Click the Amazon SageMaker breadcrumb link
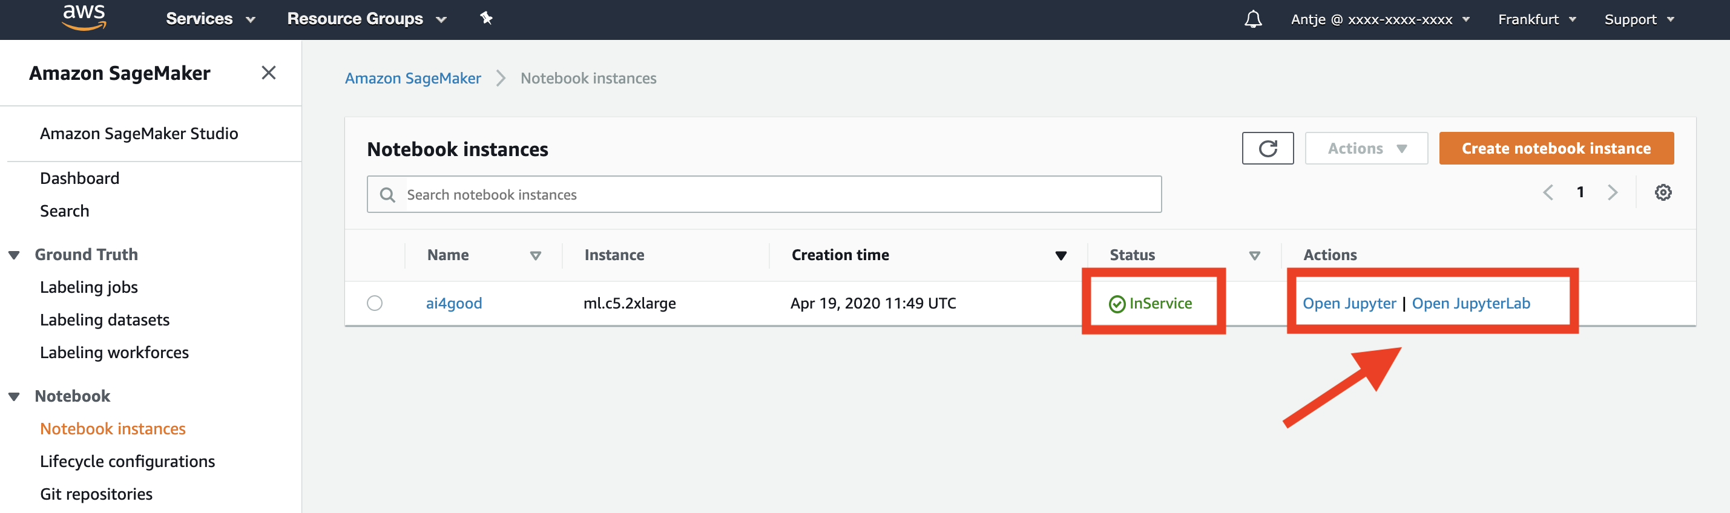Screen dimensions: 1730x513 (413, 79)
